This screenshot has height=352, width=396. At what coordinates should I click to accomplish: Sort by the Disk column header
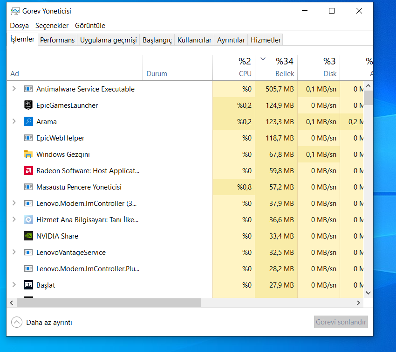click(x=319, y=68)
